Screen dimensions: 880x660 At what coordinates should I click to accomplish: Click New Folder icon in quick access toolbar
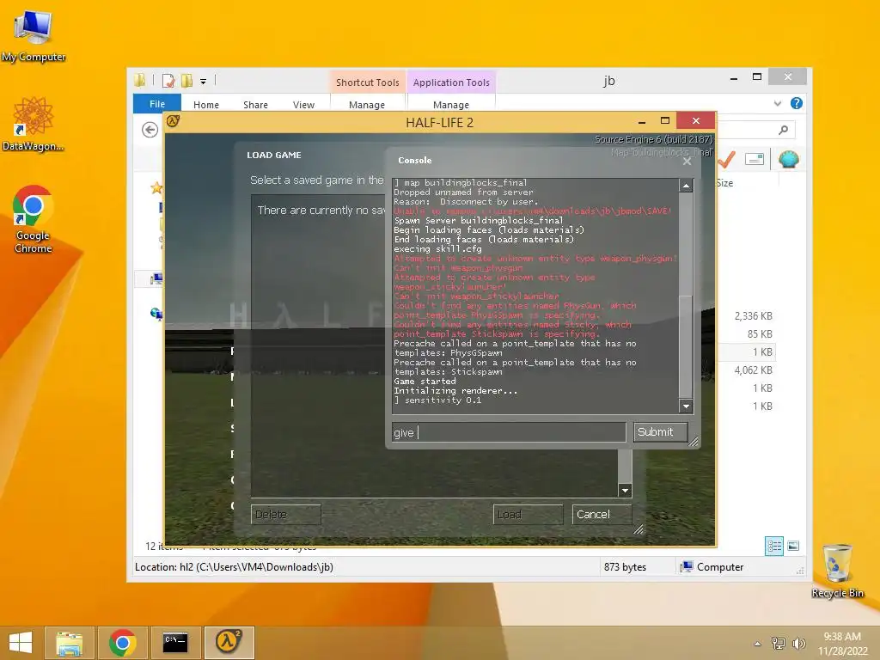tap(186, 81)
